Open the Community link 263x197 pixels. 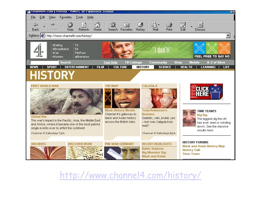coord(158,62)
